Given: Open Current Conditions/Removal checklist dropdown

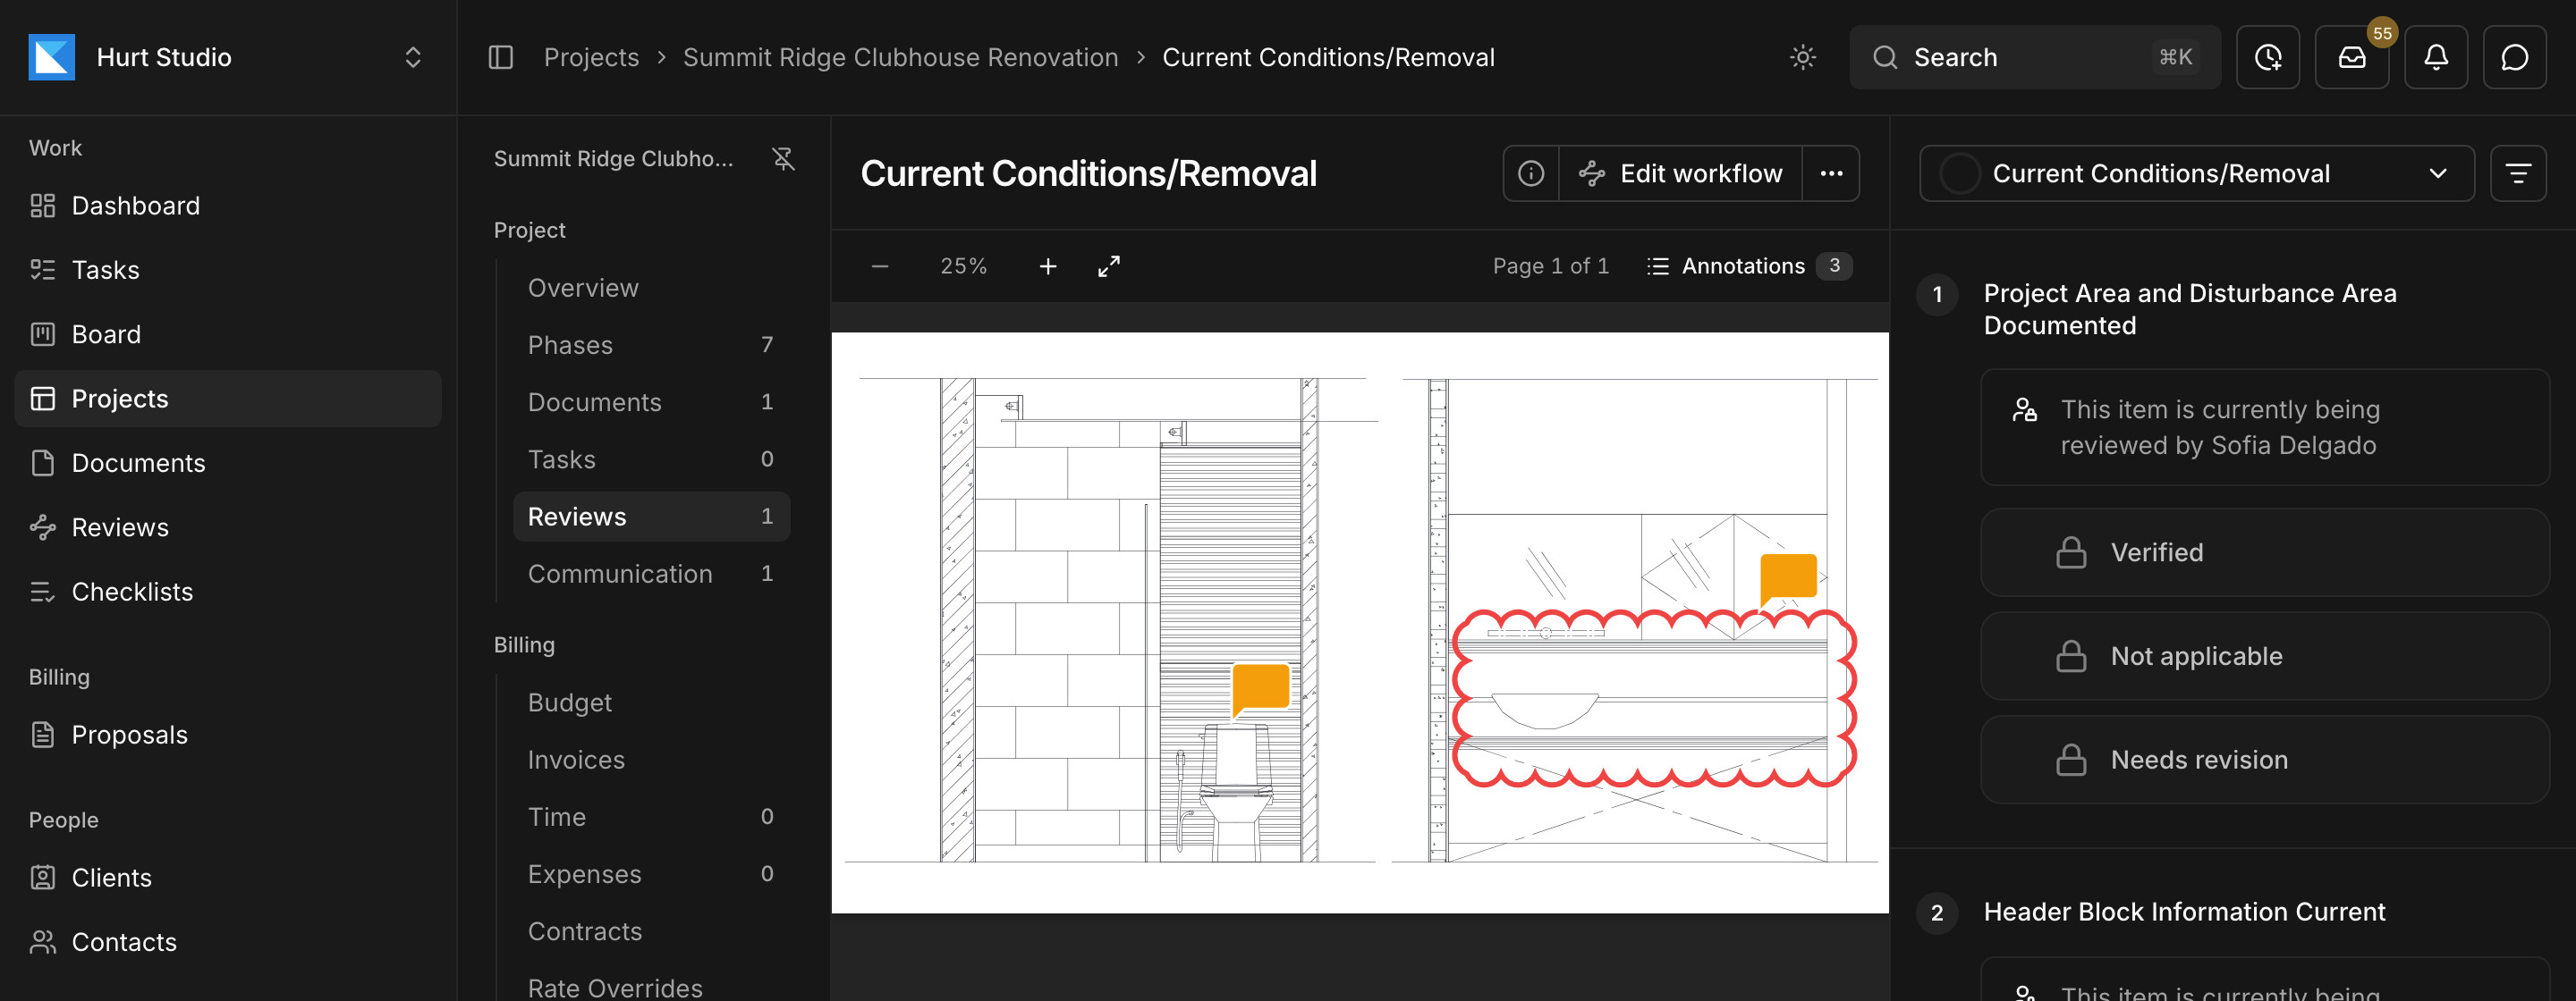Looking at the screenshot, I should point(2196,173).
